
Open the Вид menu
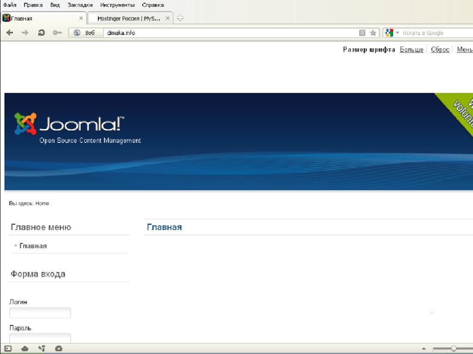point(55,5)
